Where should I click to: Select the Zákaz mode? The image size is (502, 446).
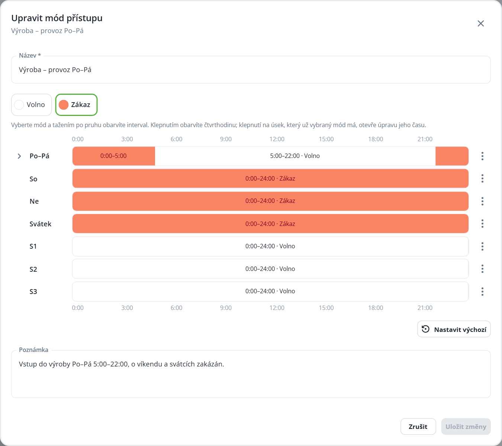[76, 105]
